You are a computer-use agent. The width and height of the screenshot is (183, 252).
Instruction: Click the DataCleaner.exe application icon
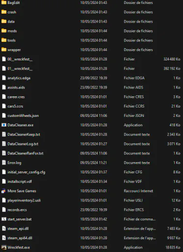coord(4,125)
